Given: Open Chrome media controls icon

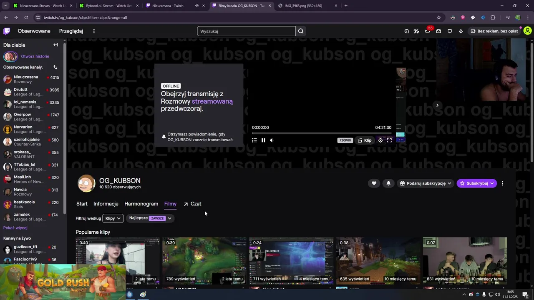Looking at the screenshot, I should 508,17.
